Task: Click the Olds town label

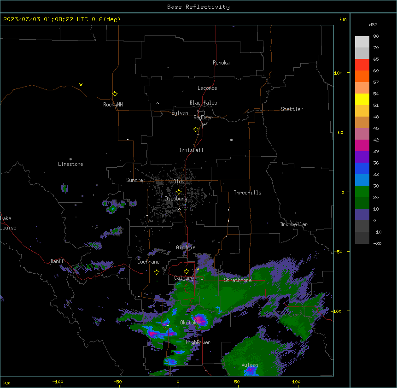Action: pos(179,182)
